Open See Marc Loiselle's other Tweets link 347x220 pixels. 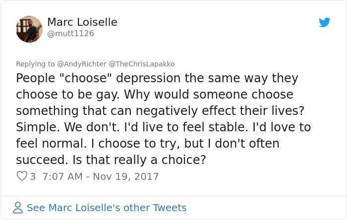[107, 208]
